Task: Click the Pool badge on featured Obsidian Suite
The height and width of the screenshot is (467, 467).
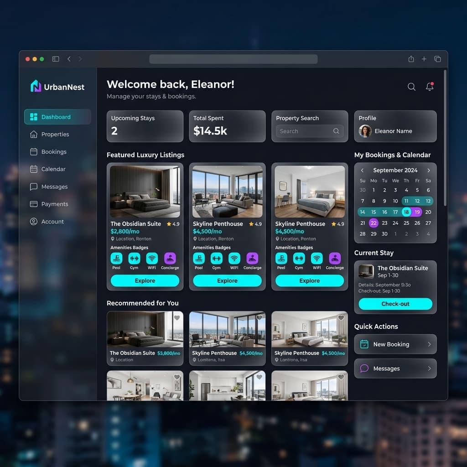Action: (116, 258)
